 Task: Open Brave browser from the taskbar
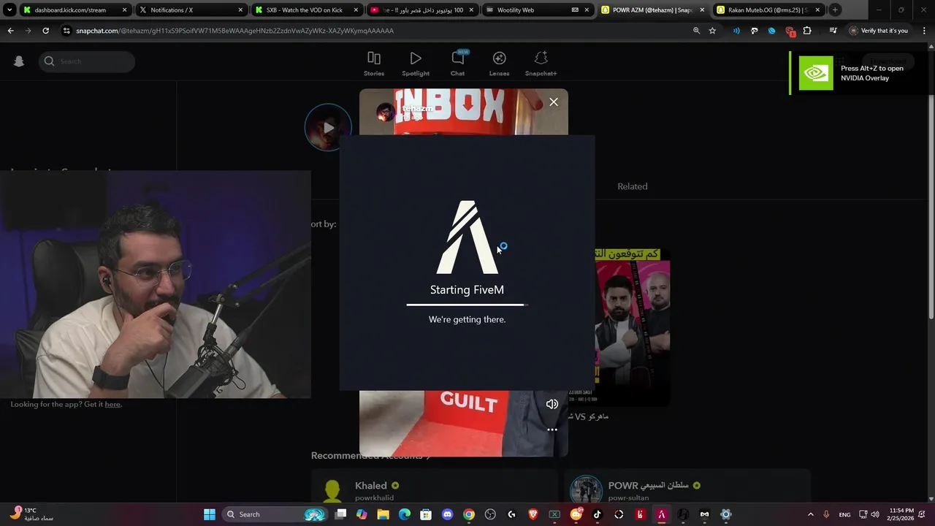(533, 514)
